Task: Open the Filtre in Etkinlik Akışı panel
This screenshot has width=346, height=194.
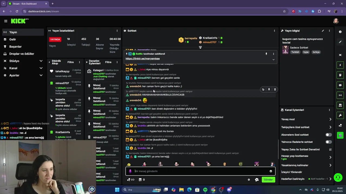Action: [x=71, y=62]
